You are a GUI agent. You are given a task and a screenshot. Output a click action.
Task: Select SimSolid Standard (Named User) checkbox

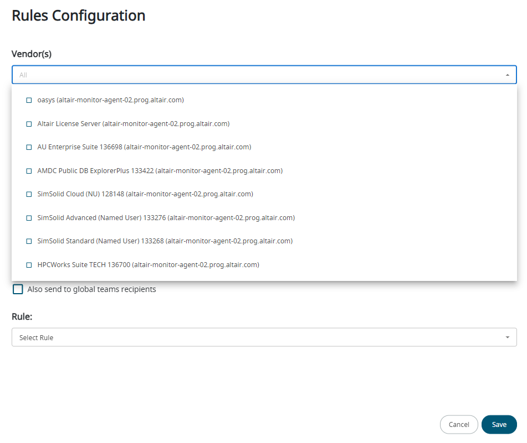pyautogui.click(x=29, y=241)
